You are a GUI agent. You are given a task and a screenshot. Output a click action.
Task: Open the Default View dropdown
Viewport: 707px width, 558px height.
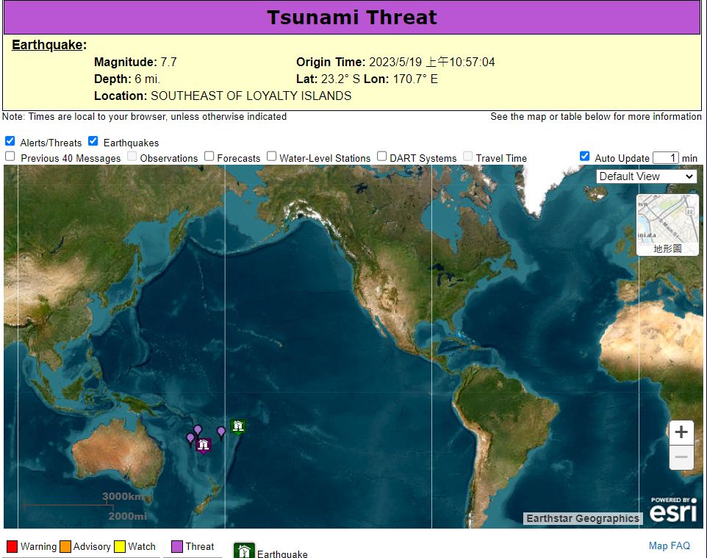[646, 176]
